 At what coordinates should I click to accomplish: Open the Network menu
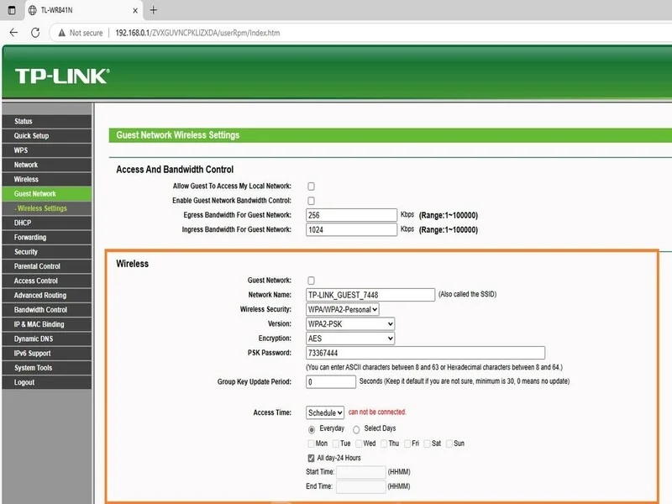[47, 165]
